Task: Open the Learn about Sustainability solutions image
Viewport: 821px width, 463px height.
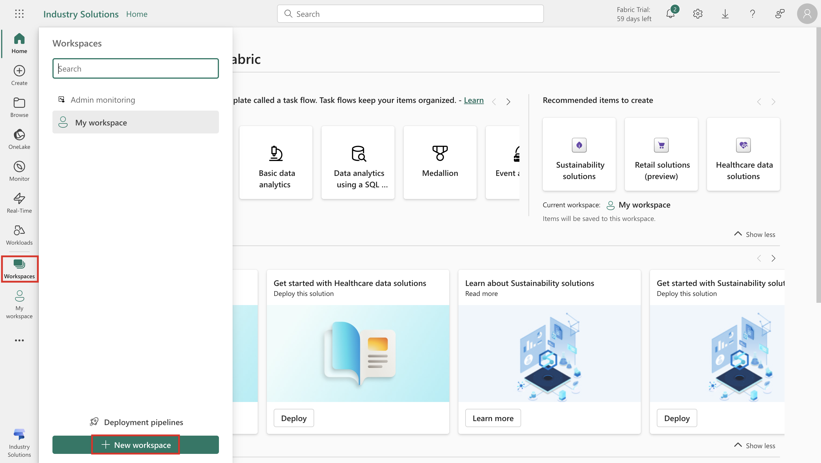Action: (x=549, y=354)
